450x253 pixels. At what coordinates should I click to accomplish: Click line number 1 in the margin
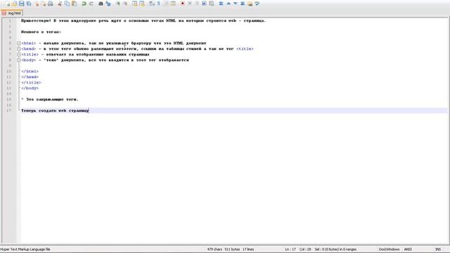coord(10,20)
